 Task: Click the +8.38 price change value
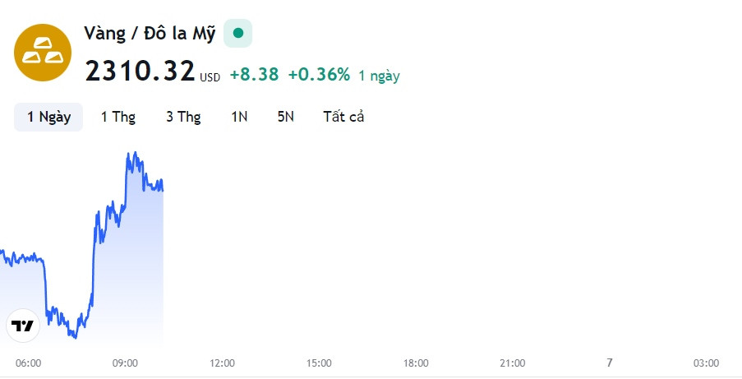(255, 74)
